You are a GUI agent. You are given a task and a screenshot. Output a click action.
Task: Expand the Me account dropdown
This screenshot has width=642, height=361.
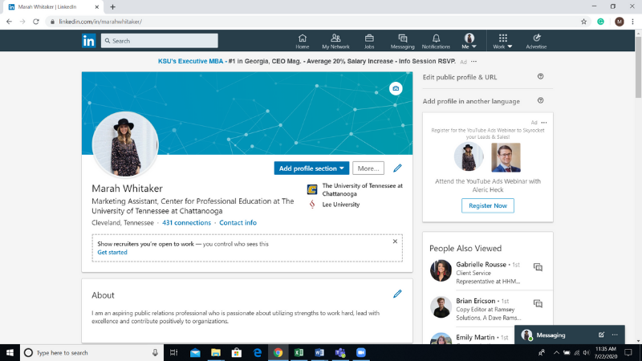point(469,42)
